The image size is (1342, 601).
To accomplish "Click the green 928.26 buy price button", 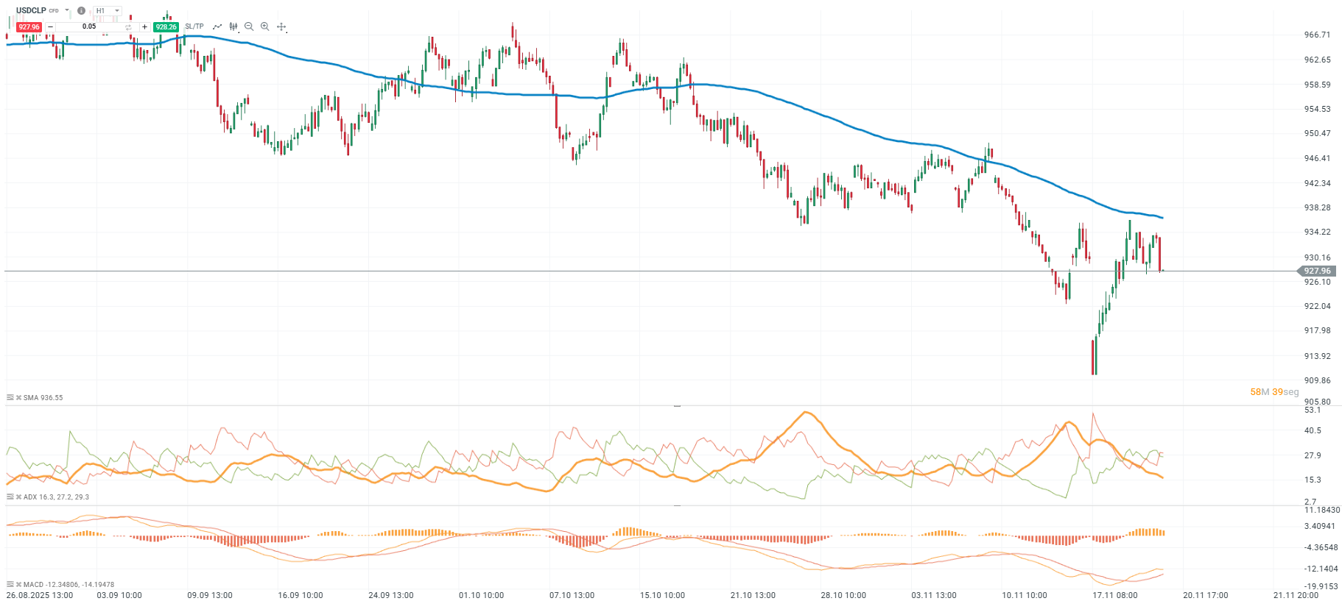I will (166, 27).
